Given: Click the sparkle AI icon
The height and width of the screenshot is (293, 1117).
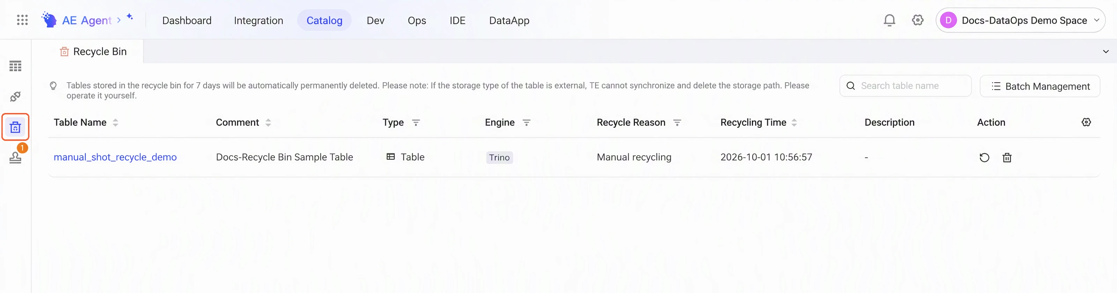Looking at the screenshot, I should pyautogui.click(x=129, y=16).
